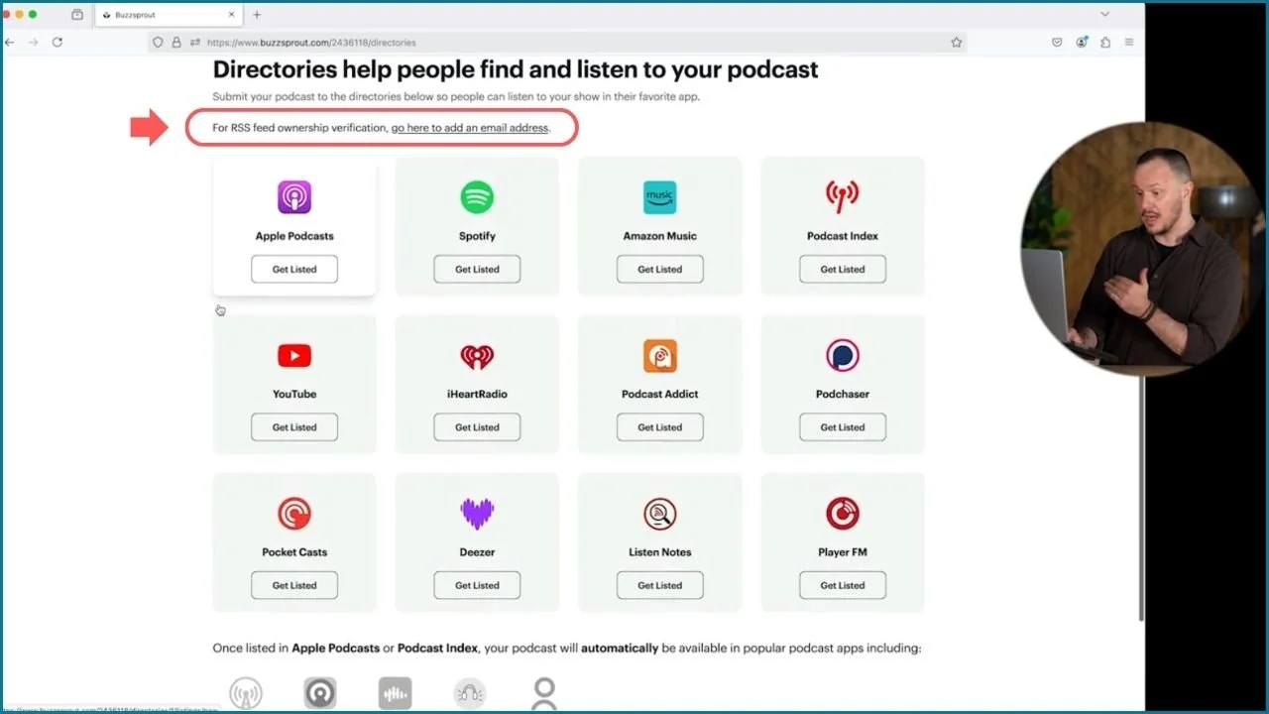Get Listed on Podcast Addict
The width and height of the screenshot is (1269, 714).
(x=659, y=427)
